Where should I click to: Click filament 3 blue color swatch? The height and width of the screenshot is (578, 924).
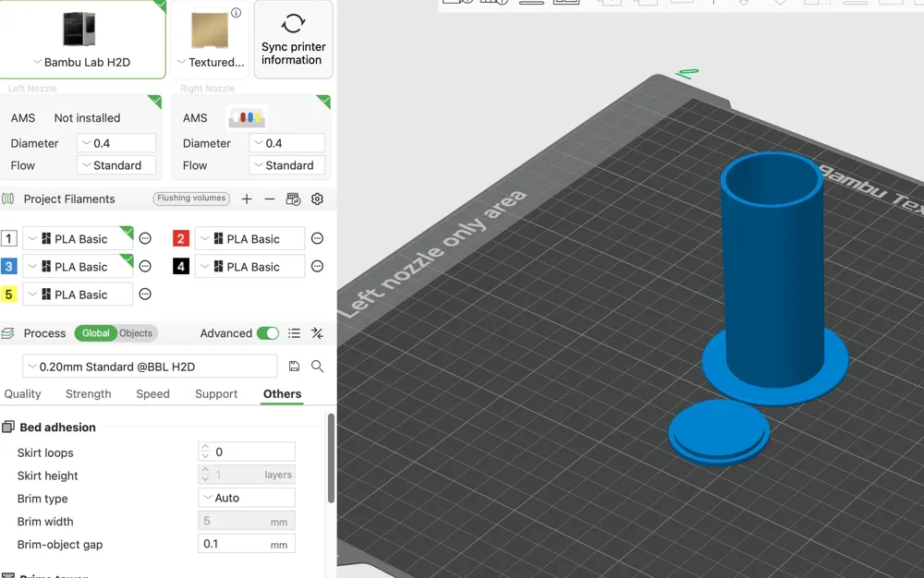9,266
